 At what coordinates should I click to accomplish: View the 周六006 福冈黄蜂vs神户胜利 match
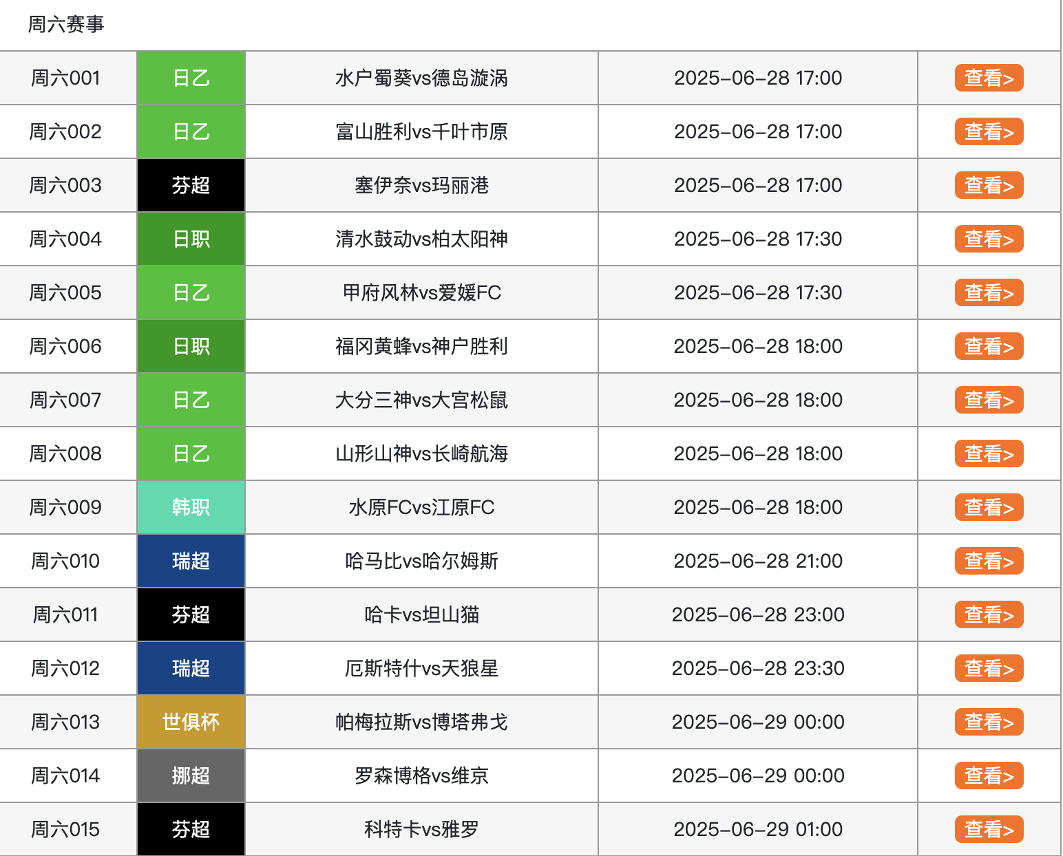pyautogui.click(x=989, y=346)
